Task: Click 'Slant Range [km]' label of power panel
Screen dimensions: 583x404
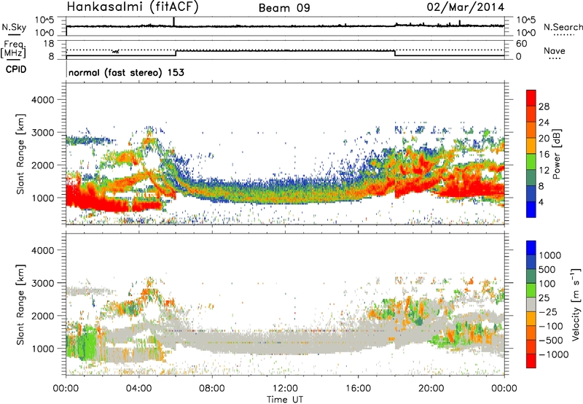Action: click(20, 154)
